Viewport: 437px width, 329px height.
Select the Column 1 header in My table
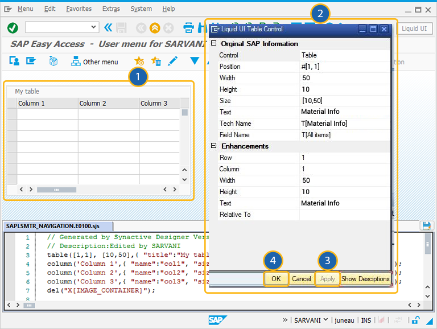click(47, 103)
